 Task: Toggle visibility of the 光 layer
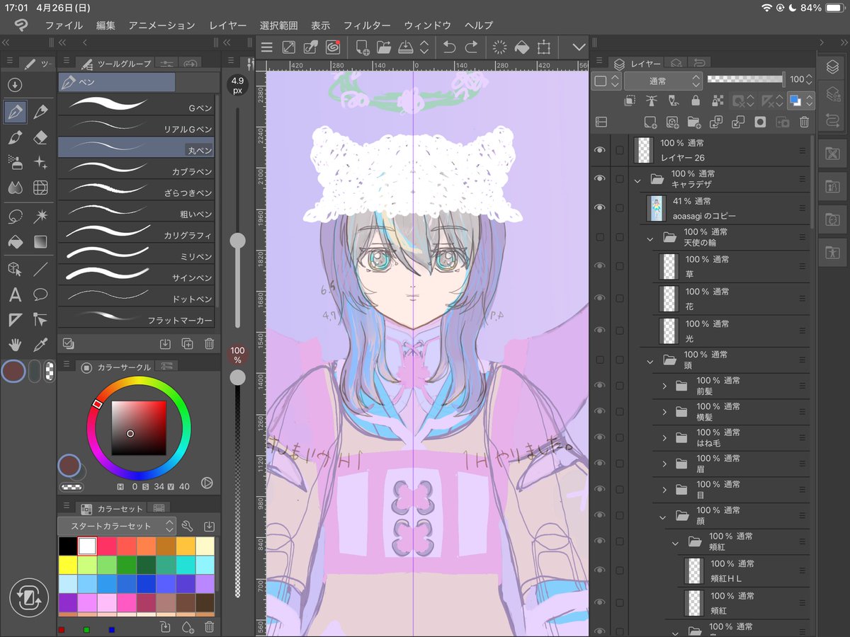click(x=600, y=330)
